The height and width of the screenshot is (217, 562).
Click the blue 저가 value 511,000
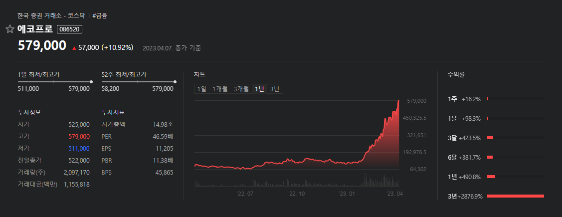point(79,149)
